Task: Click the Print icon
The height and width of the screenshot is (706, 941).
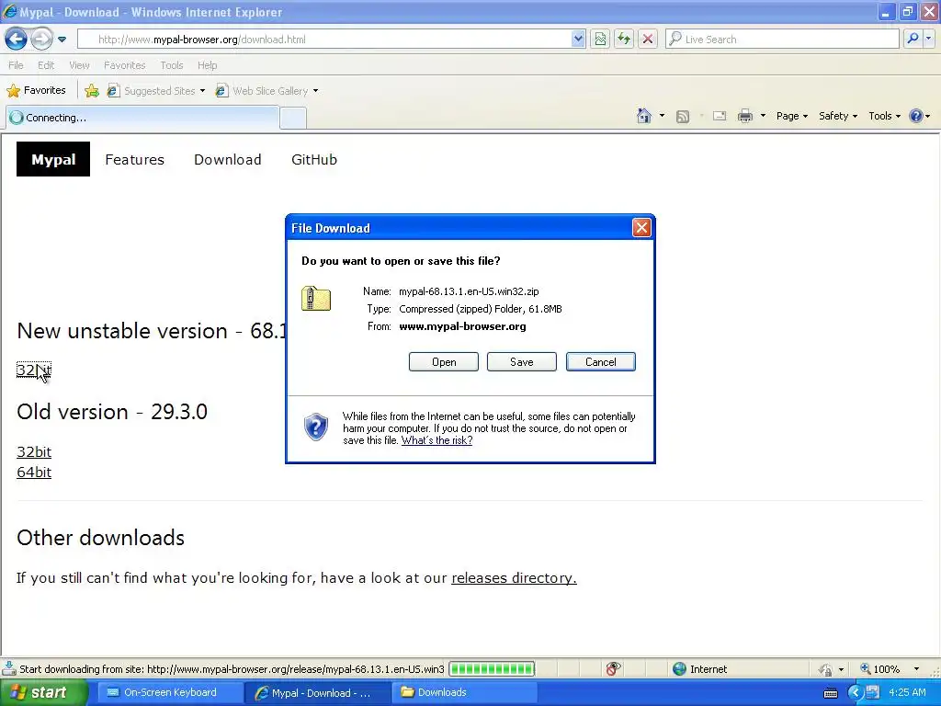Action: (744, 116)
